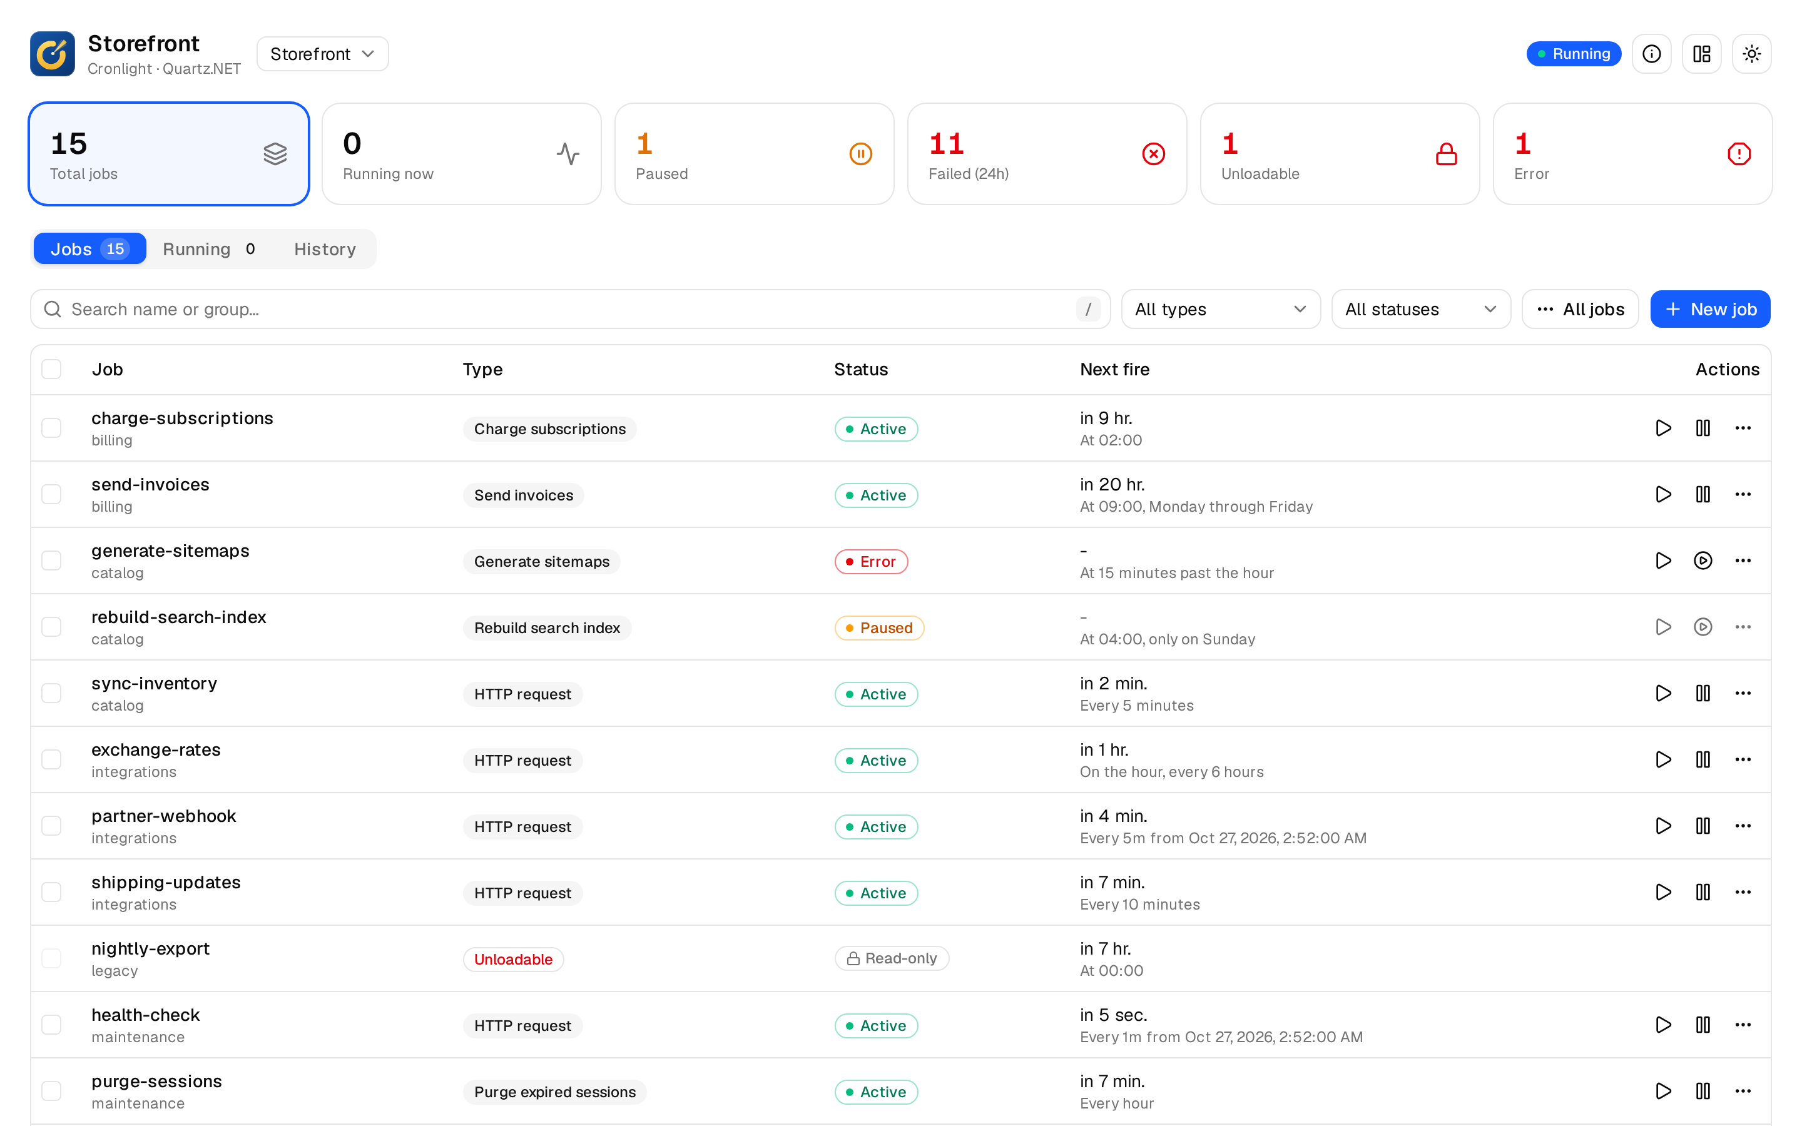Open more actions for generate-sitemaps
The image size is (1802, 1126).
1743,560
